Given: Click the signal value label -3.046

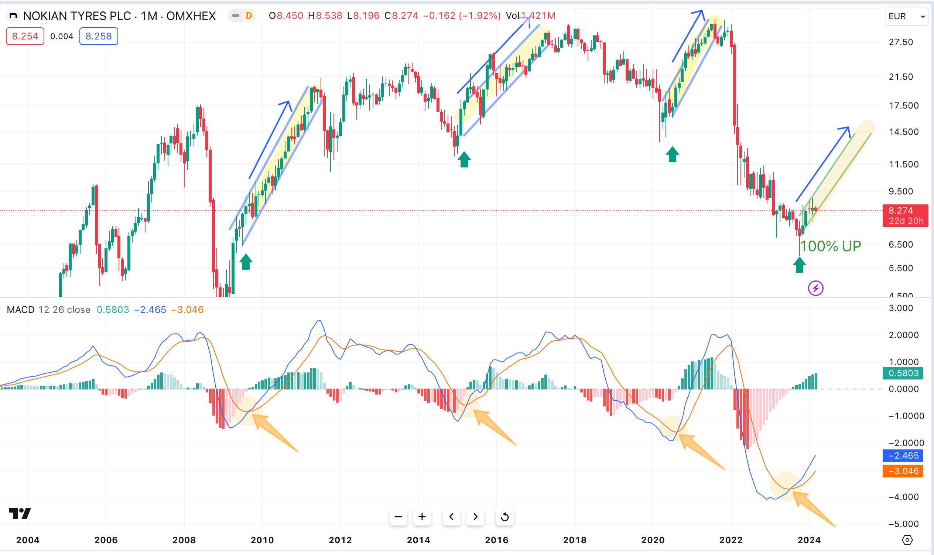Looking at the screenshot, I should pos(903,471).
